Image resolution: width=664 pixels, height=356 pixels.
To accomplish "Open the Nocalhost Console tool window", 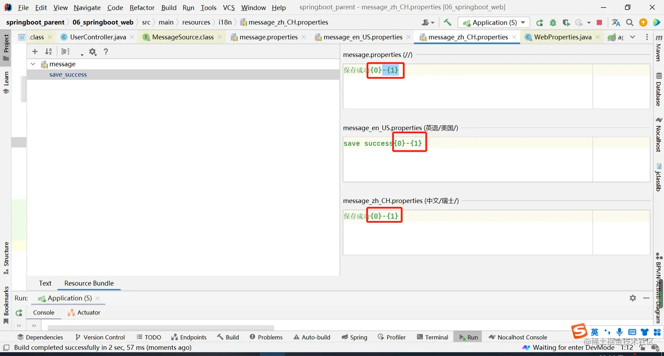I will 518,337.
